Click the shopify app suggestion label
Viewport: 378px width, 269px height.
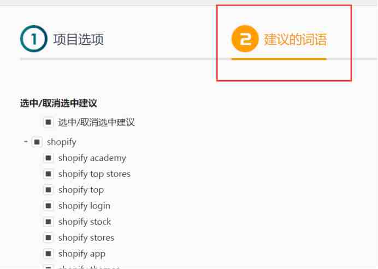tap(82, 254)
